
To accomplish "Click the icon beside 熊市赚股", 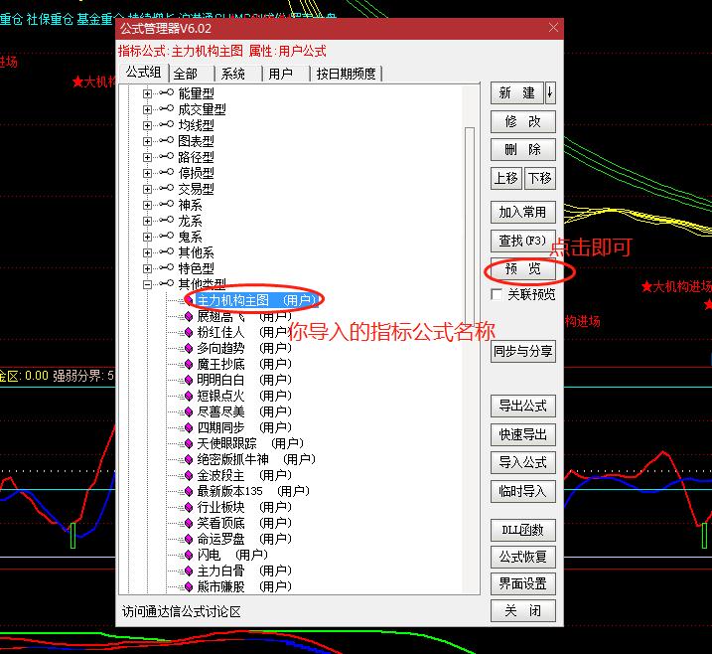I will click(188, 586).
